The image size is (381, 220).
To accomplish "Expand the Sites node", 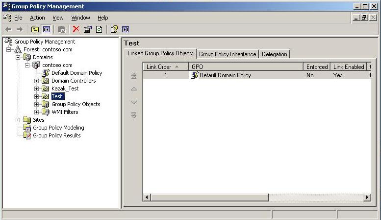I will point(18,120).
